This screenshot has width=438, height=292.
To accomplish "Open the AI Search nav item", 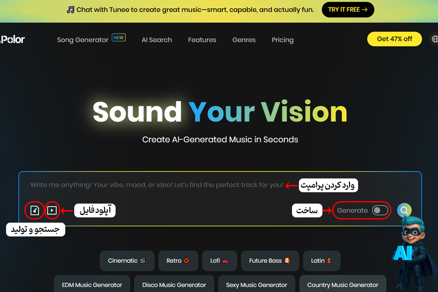I will click(157, 40).
